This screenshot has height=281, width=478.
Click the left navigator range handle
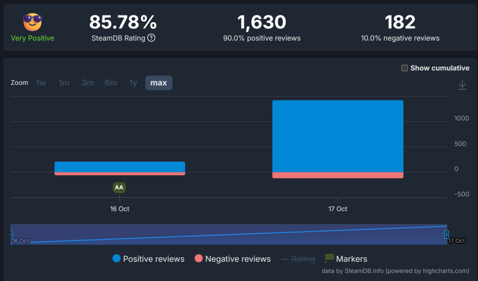(11, 235)
